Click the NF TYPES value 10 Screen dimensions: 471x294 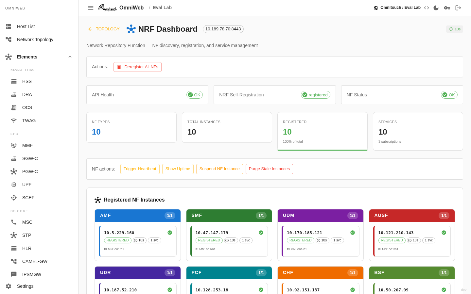96,132
